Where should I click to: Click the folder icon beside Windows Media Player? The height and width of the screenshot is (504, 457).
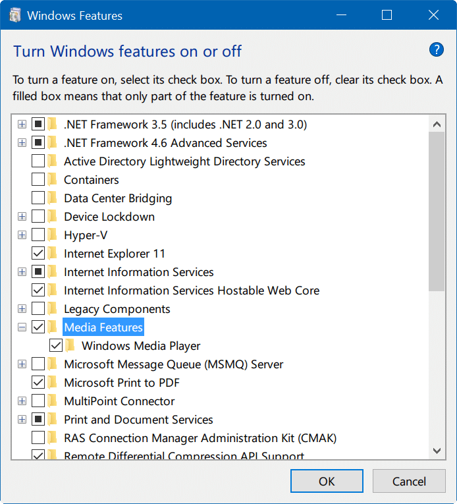70,346
